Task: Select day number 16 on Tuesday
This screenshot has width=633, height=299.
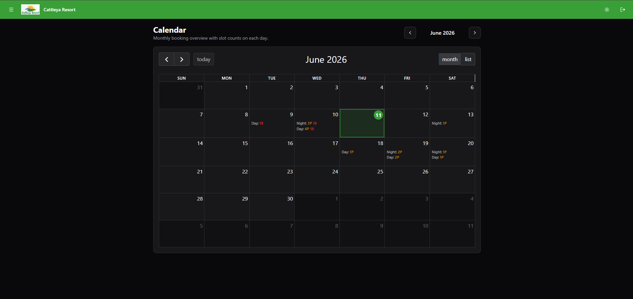Action: (290, 143)
